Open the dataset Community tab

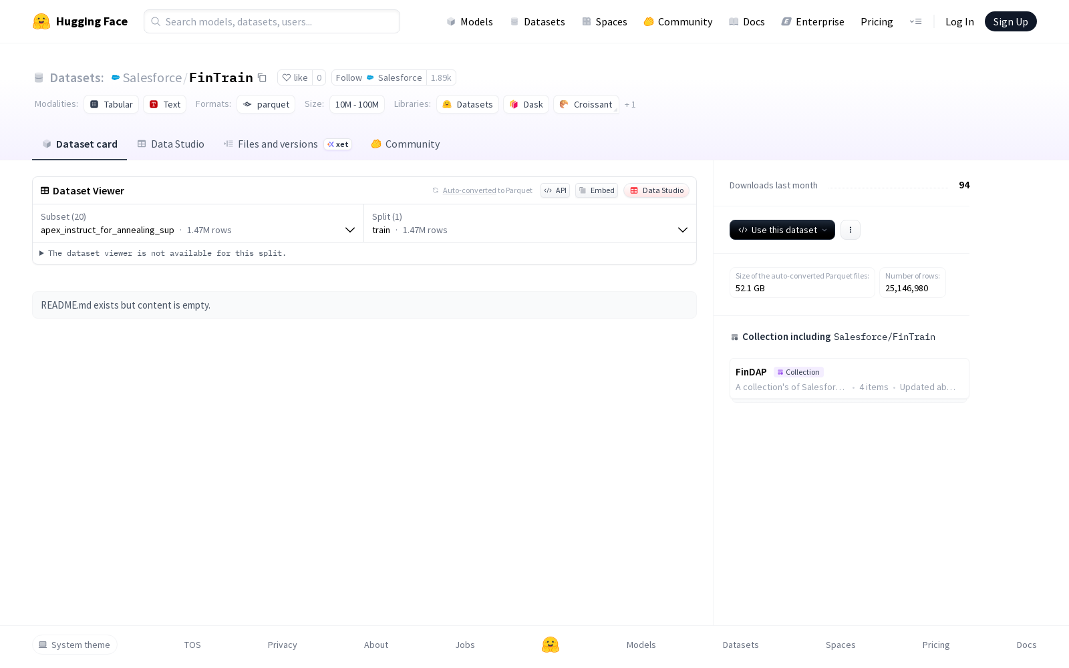pos(406,144)
